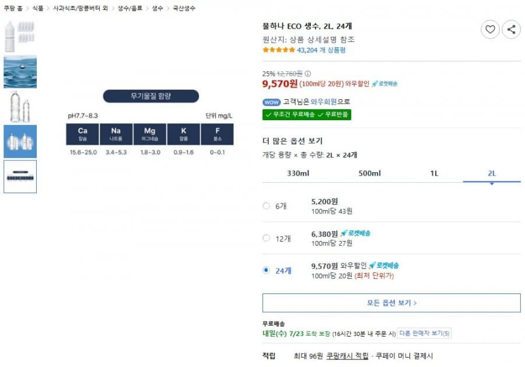
Task: Select the 12개 quantity radio button
Action: pos(266,238)
